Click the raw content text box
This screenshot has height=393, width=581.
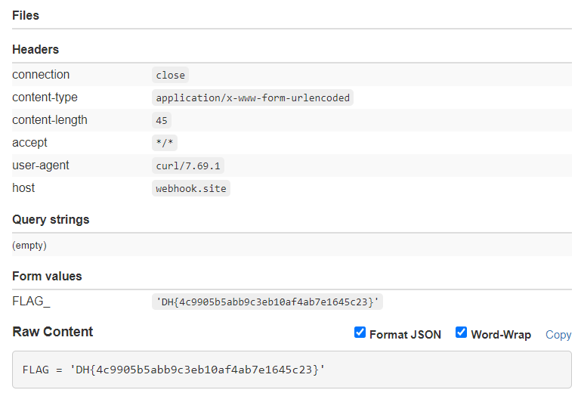pos(292,370)
